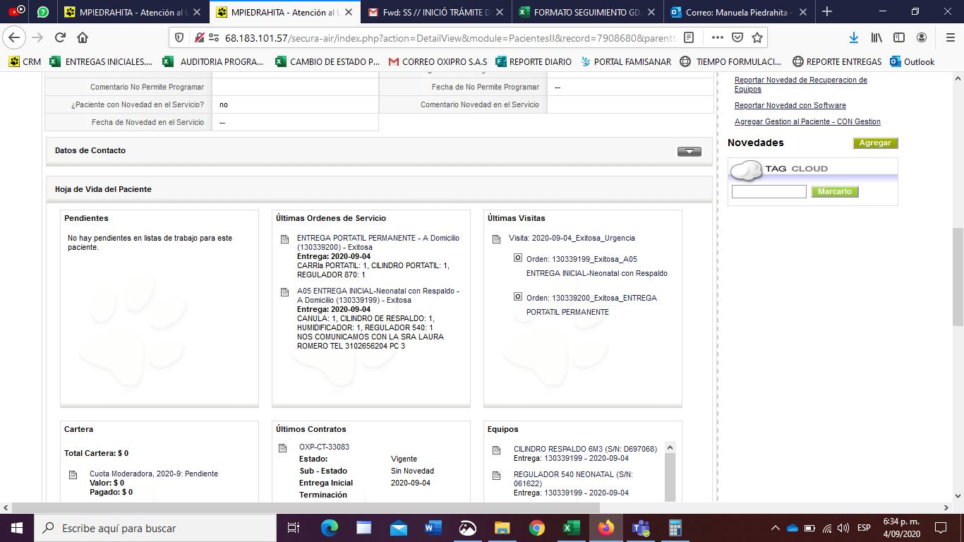Click the page vertical scrollbar thumb

958,277
